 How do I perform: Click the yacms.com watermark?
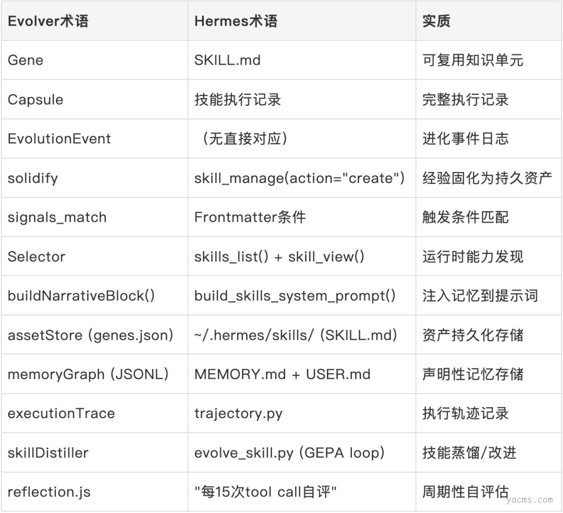click(x=529, y=499)
